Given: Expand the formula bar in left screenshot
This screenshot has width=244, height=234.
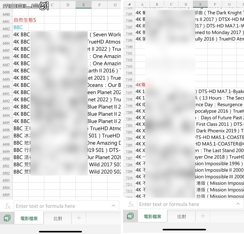Looking at the screenshot, I should 114,206.
